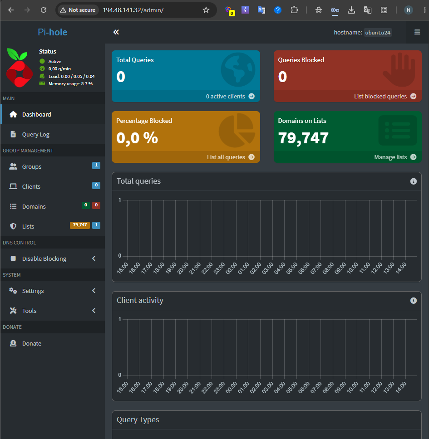
Task: Go back to the previous browser page
Action: (x=11, y=10)
